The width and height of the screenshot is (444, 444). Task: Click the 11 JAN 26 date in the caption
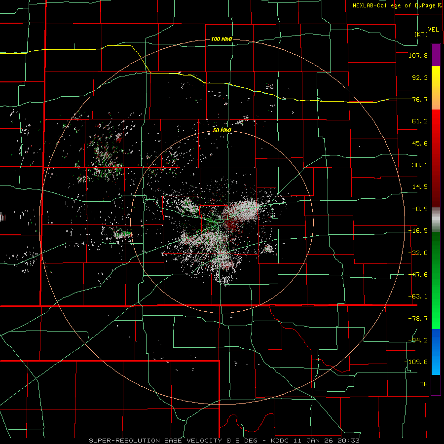313,441
